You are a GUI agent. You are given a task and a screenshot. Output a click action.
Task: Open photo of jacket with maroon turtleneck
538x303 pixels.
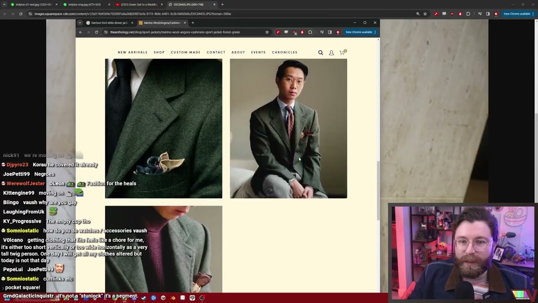164,249
